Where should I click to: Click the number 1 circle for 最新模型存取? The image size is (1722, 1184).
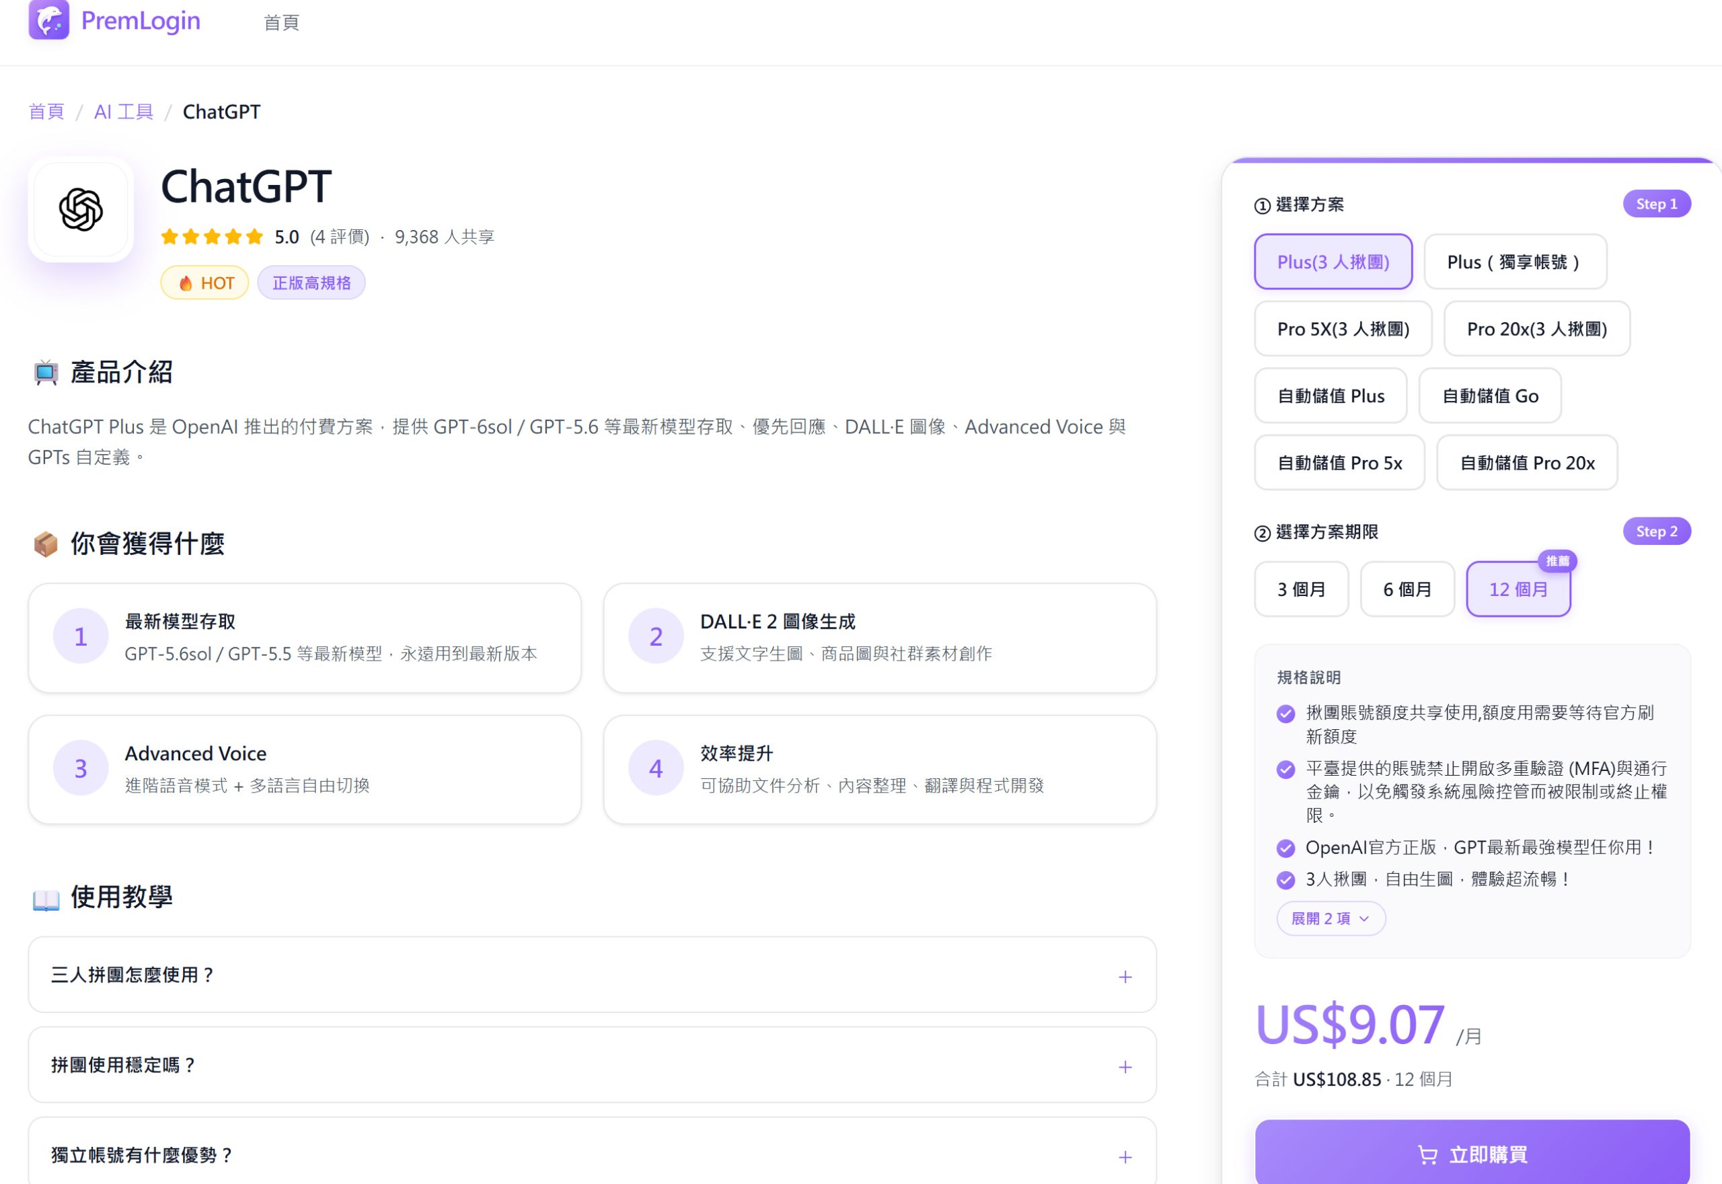(x=81, y=636)
